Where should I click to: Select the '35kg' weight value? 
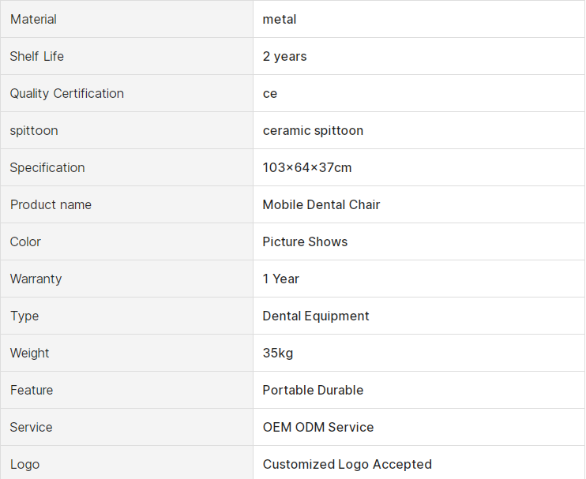[x=278, y=353]
